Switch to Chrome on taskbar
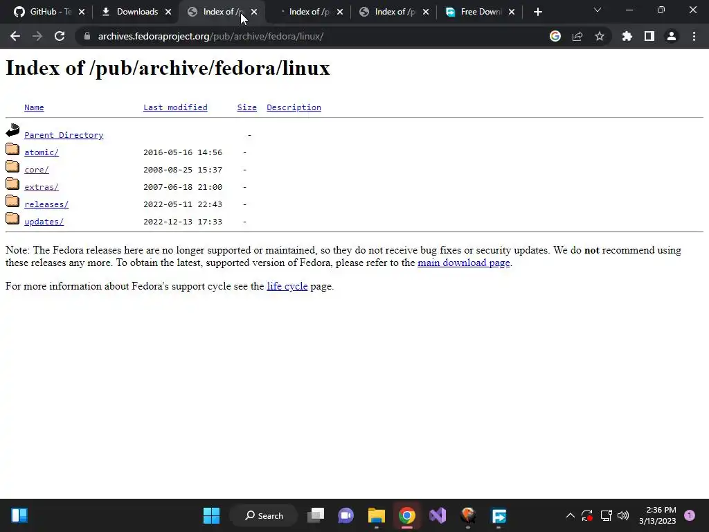Viewport: 709px width, 532px height. tap(407, 515)
